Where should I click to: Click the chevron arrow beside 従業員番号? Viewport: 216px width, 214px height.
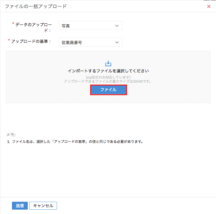coord(117,42)
